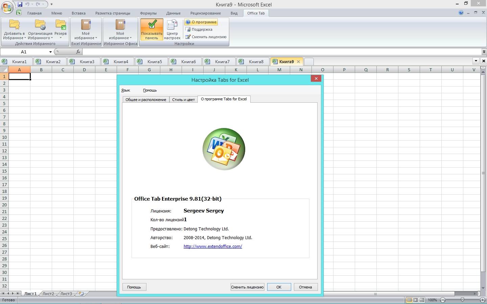Click Поддержка ribbon item

pos(199,29)
